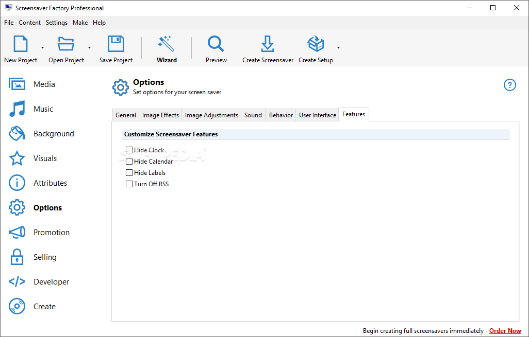The height and width of the screenshot is (337, 529).
Task: Click the Music label in sidebar
Action: point(43,109)
